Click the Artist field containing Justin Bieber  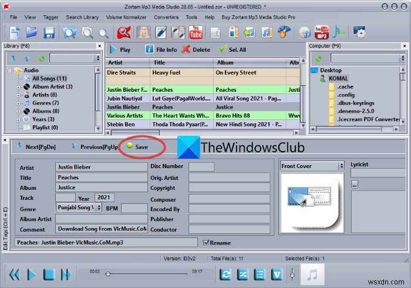coord(101,167)
